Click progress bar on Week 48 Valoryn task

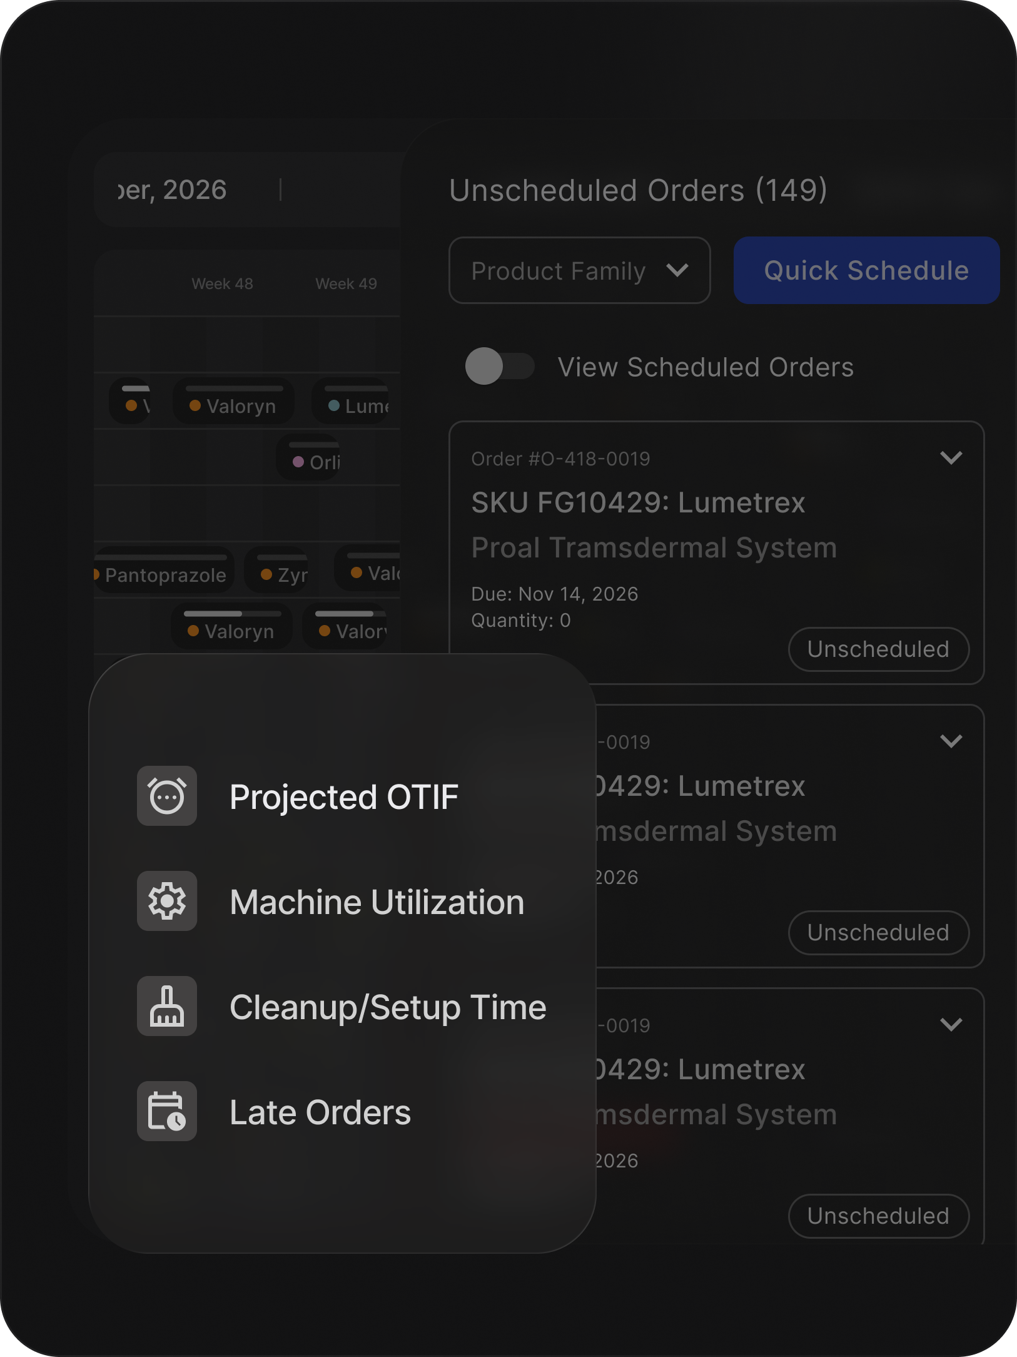pos(234,389)
